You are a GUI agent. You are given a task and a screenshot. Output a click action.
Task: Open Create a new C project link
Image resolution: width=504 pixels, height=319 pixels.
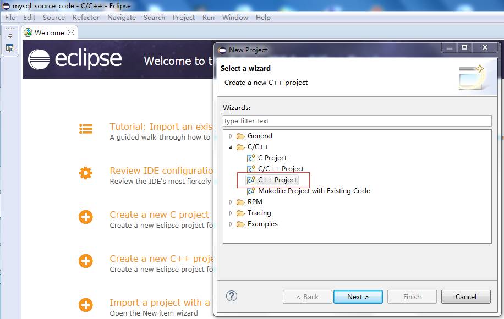[159, 215]
